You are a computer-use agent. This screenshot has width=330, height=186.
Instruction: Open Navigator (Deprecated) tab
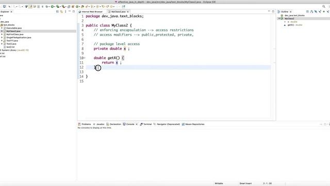pos(167,124)
